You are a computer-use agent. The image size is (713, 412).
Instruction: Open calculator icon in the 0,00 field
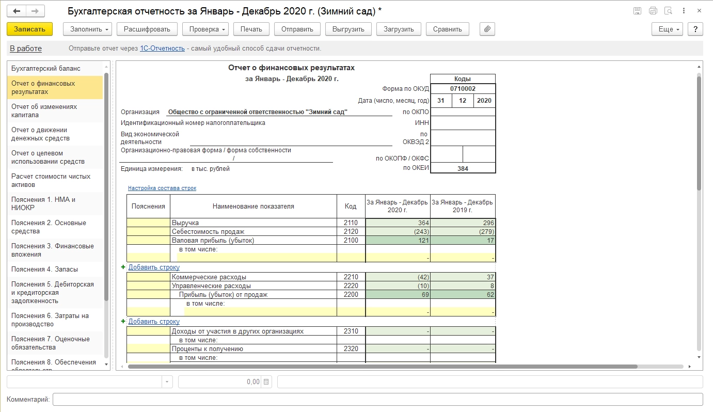point(266,382)
